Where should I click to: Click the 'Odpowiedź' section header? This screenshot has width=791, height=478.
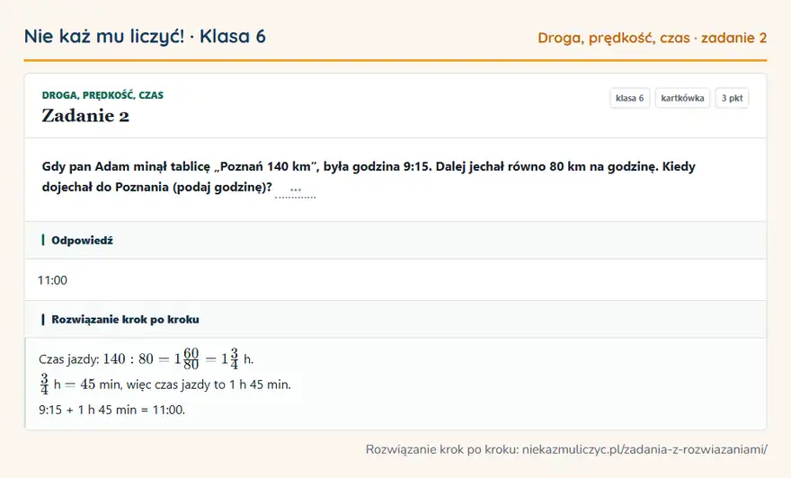point(395,240)
